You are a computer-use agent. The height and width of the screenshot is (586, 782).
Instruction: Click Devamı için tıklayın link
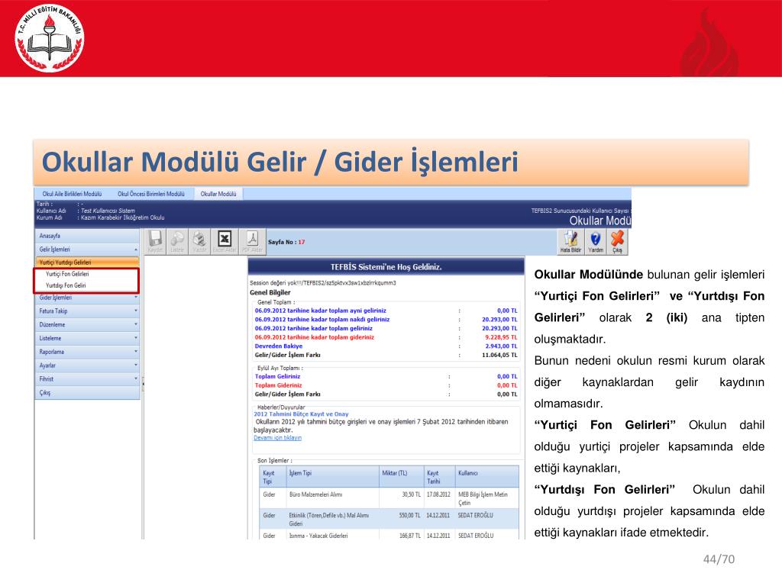point(277,438)
